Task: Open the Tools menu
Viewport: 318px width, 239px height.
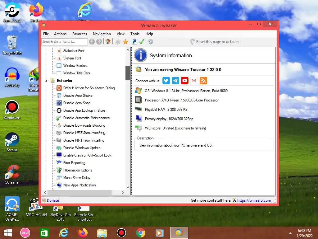Action: click(135, 34)
